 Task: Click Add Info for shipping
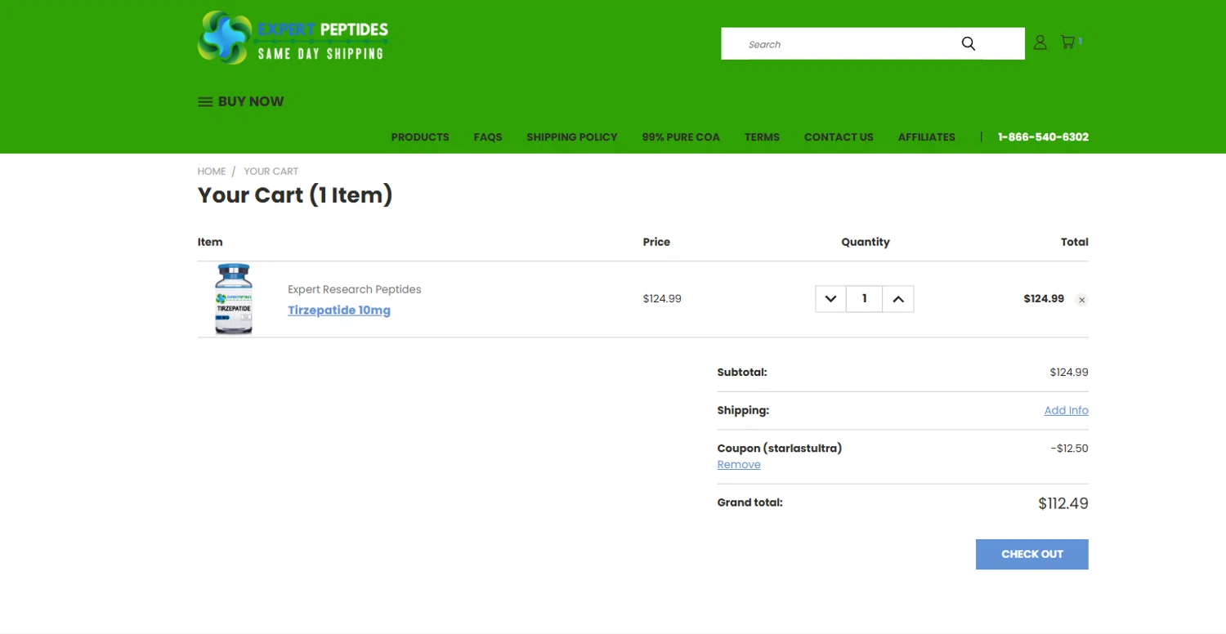click(x=1066, y=410)
